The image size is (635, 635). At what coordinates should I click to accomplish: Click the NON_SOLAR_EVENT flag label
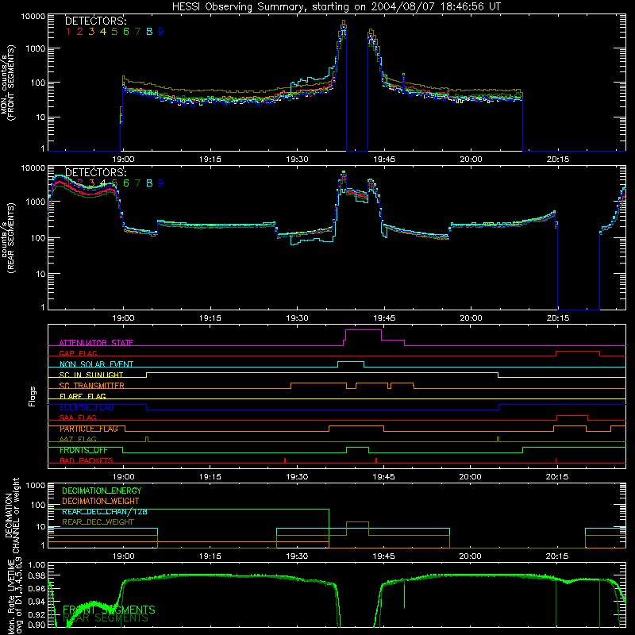(96, 364)
